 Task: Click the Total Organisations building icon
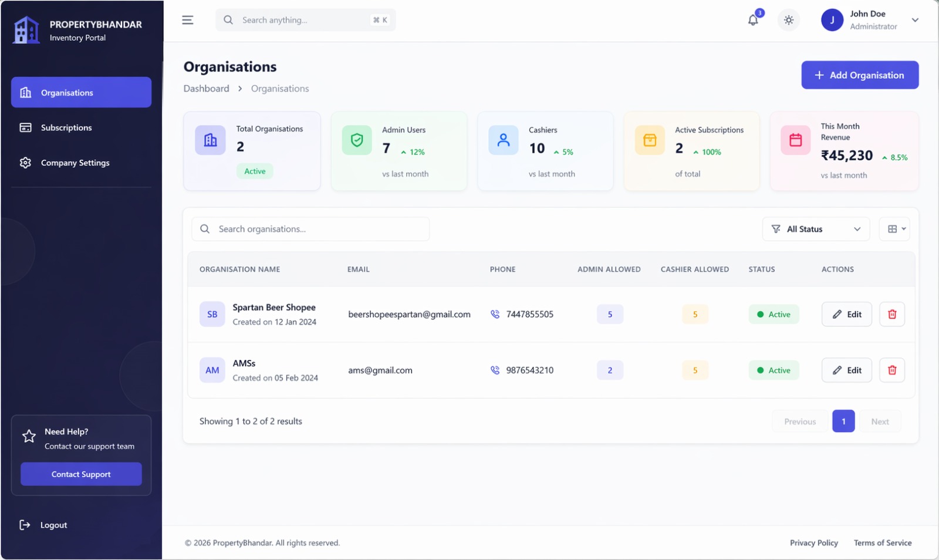(210, 140)
